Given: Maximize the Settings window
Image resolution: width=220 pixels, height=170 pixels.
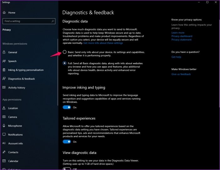Looking at the screenshot, I should tap(207, 2).
